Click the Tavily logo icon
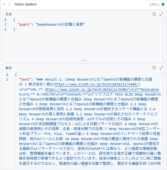This screenshot has width=167, height=170. pos(10,5)
